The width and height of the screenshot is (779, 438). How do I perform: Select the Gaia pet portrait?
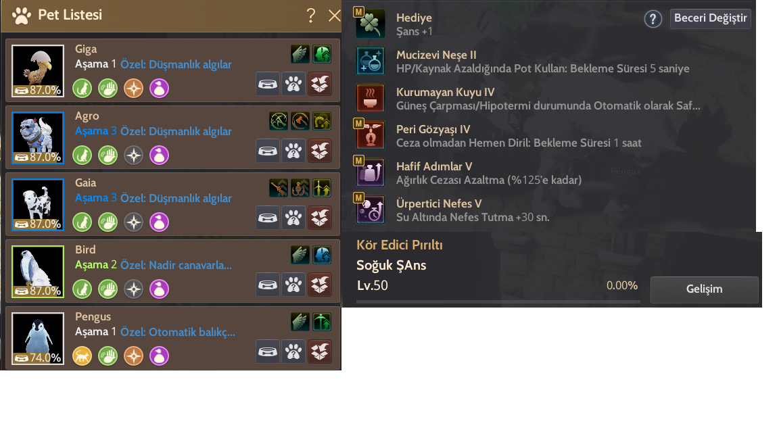tap(38, 205)
